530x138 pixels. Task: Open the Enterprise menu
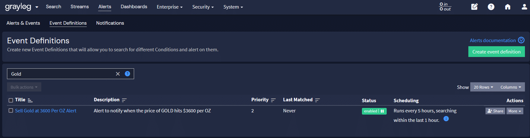click(x=169, y=7)
